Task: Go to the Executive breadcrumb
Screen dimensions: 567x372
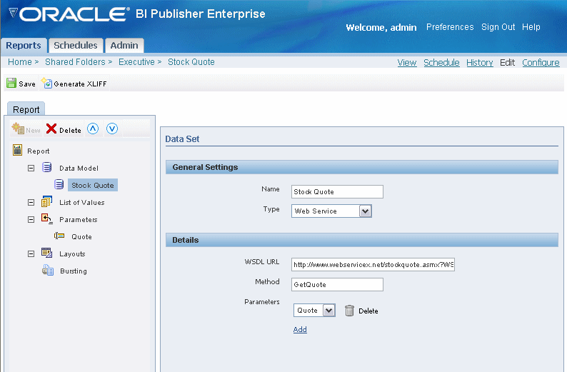Action: pyautogui.click(x=136, y=62)
